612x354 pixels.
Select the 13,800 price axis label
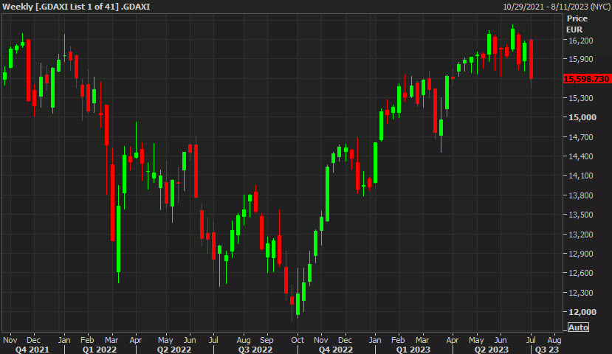581,195
